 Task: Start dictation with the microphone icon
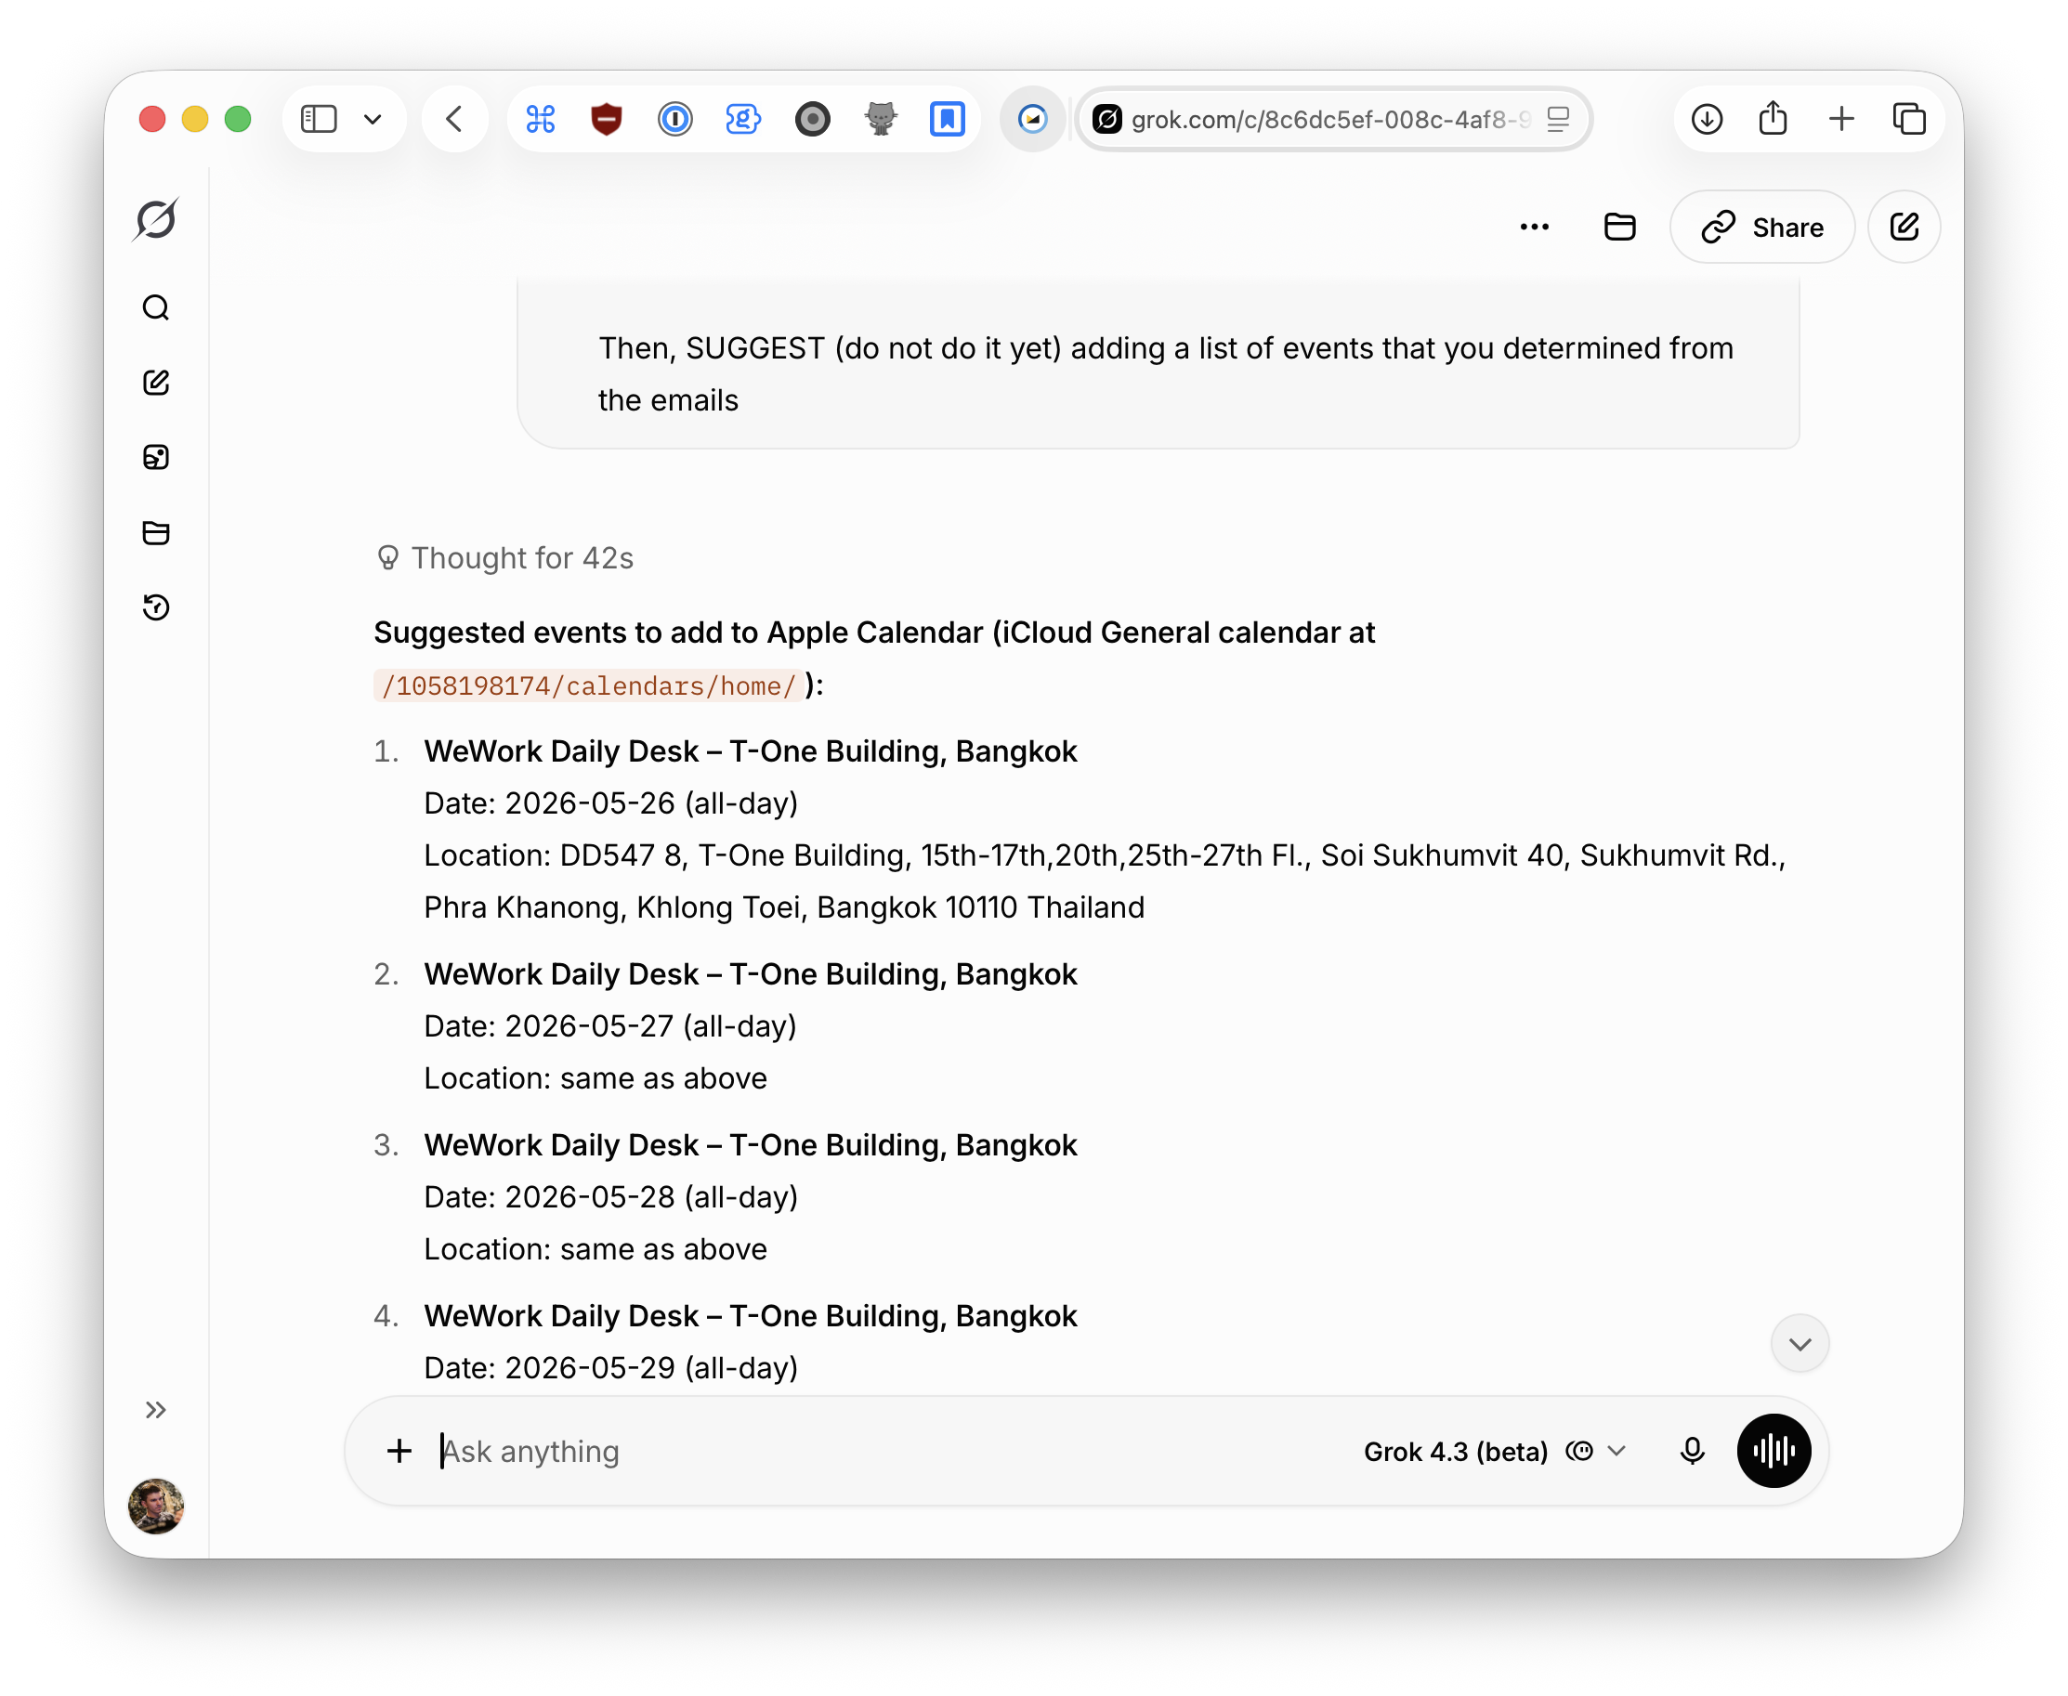pyautogui.click(x=1692, y=1451)
